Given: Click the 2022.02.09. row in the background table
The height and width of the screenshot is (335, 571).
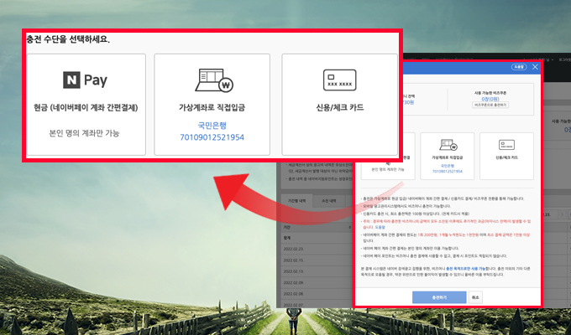Looking at the screenshot, I should click(x=316, y=282).
